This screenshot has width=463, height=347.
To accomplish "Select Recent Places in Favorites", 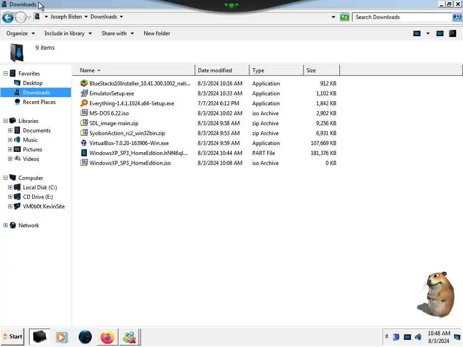I will [39, 102].
